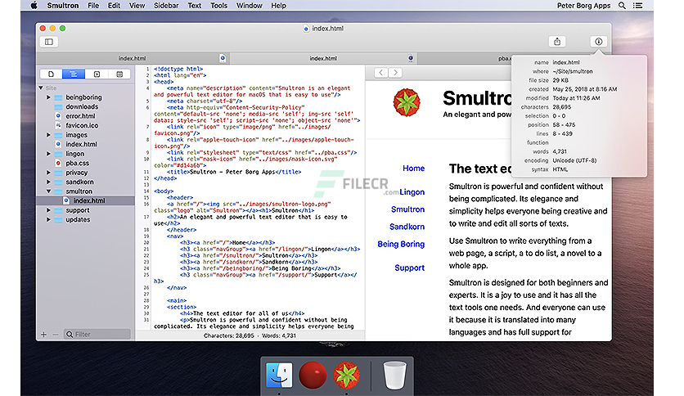Open the Trash in the Dock
Image resolution: width=684 pixels, height=396 pixels.
[395, 375]
